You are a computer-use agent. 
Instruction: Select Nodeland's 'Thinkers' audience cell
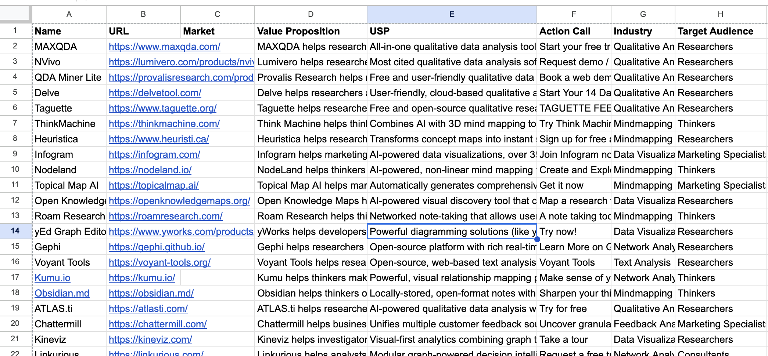721,170
